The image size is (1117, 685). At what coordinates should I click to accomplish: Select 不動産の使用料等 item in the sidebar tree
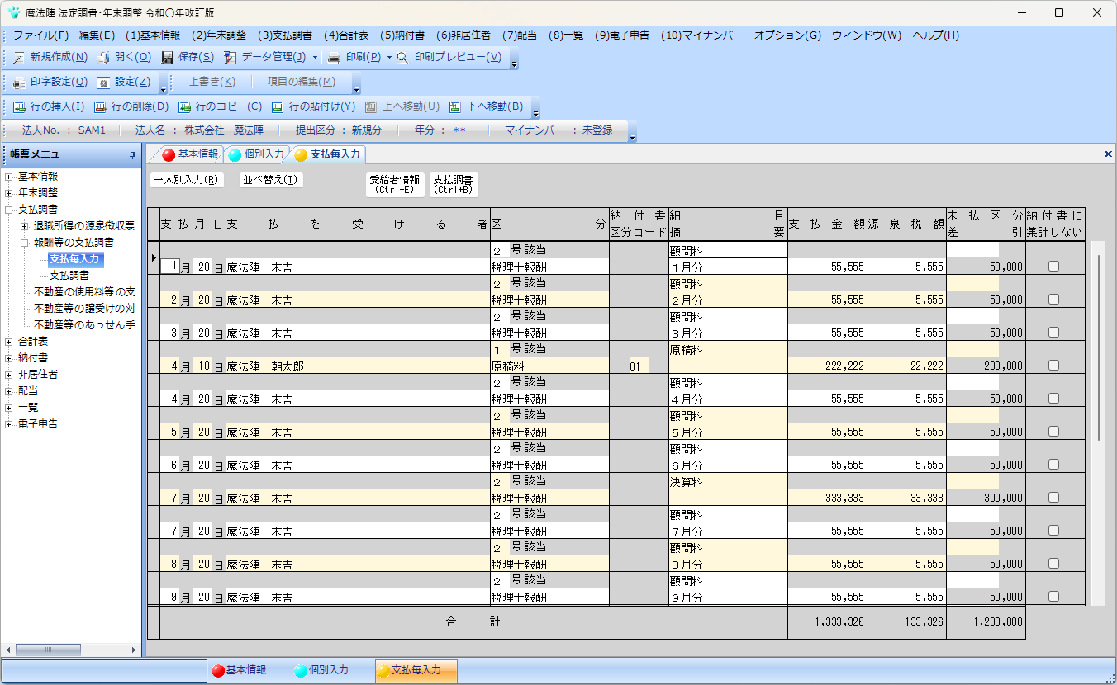coord(84,292)
